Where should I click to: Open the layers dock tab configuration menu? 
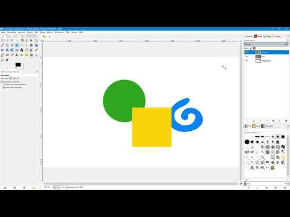click(x=288, y=36)
